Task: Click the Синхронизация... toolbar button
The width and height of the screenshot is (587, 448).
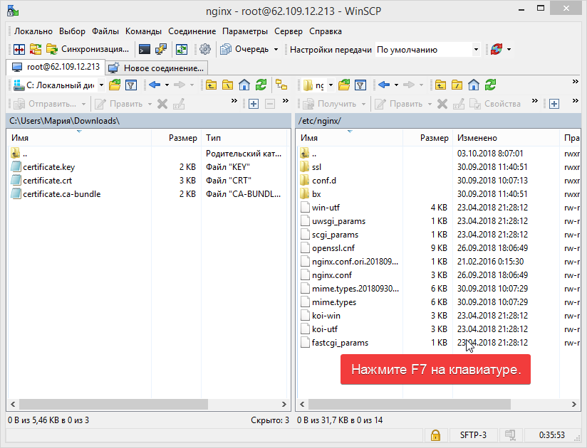Action: coord(87,49)
